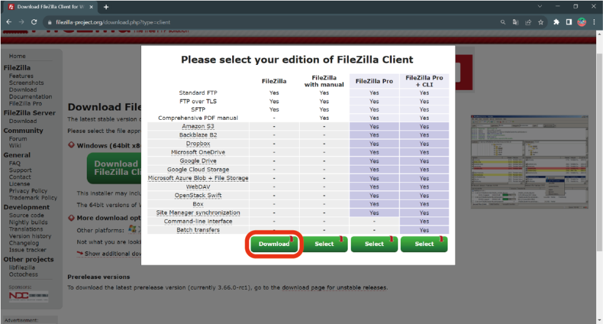The height and width of the screenshot is (324, 603).
Task: Select FileZilla Pro + CLI edition
Action: (424, 244)
